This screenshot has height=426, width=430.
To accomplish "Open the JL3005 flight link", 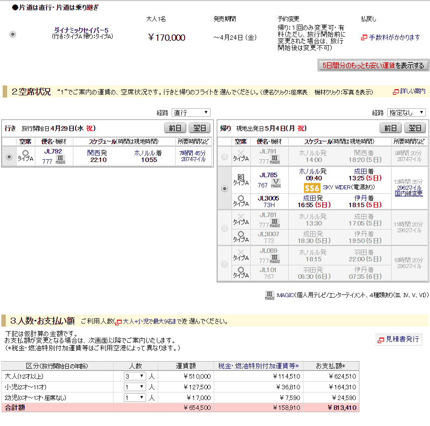I will click(268, 198).
